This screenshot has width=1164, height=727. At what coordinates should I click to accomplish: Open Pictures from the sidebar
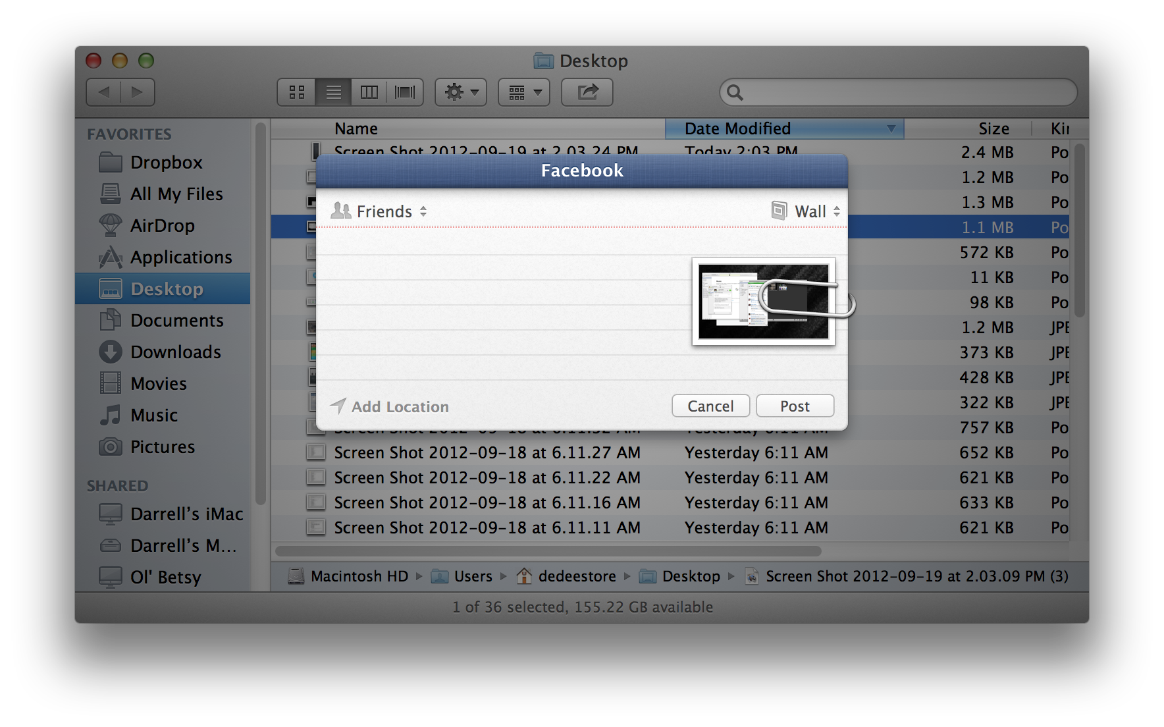coord(163,446)
